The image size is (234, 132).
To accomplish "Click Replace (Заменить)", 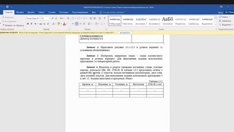I will point(225,21).
